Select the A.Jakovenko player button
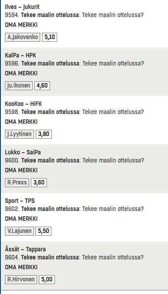168x294 pixels. click(22, 37)
